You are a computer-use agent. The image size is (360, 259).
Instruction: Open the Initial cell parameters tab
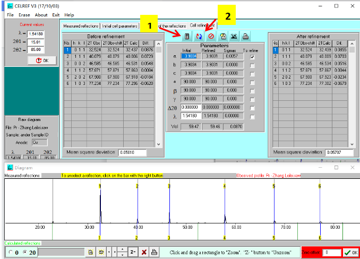[x=119, y=26]
